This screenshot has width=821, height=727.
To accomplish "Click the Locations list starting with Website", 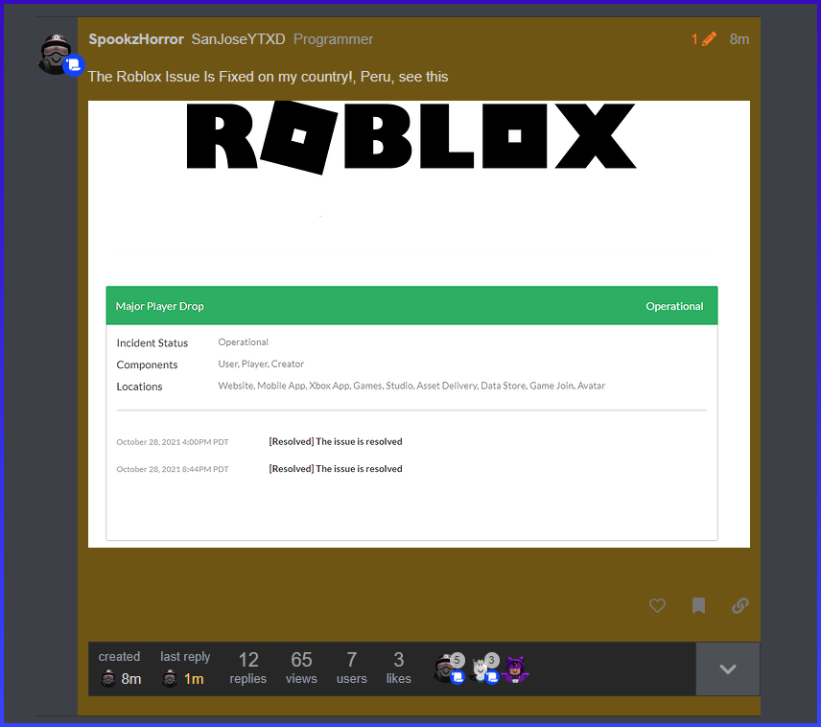I will point(411,386).
